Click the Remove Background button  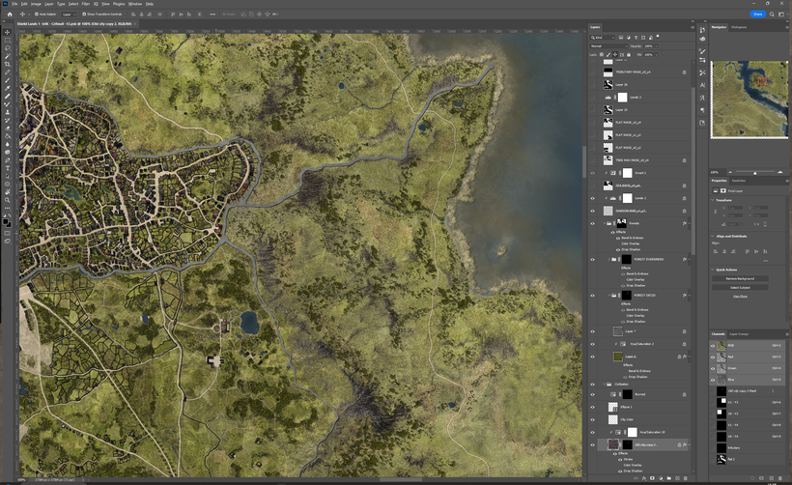tap(740, 278)
